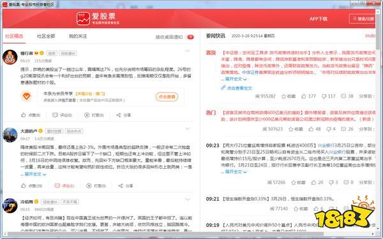This screenshot has width=383, height=239.
Task: Open red 评论(1) comments on second post
Action: [x=64, y=186]
